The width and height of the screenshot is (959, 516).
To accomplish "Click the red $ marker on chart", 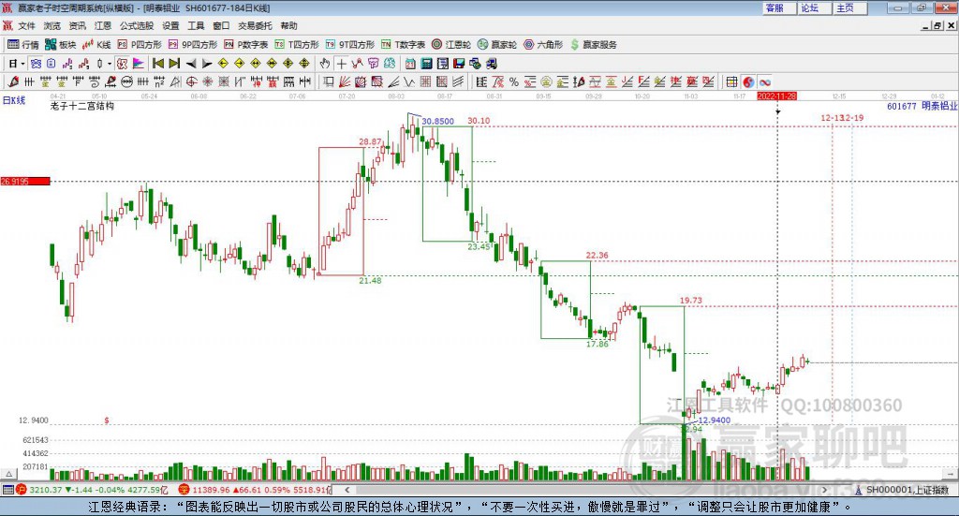I will click(x=107, y=420).
